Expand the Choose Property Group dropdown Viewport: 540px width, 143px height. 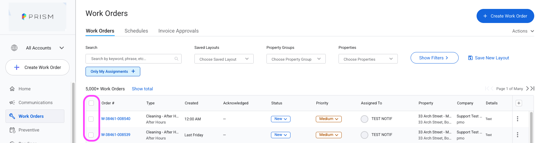[x=296, y=59]
